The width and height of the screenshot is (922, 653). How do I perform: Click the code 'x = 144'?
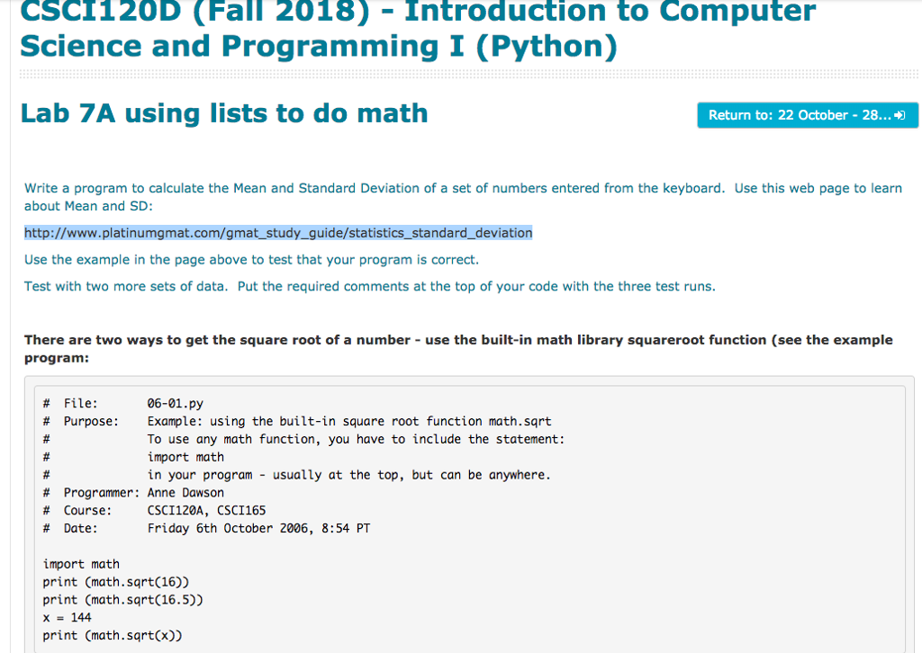[67, 617]
